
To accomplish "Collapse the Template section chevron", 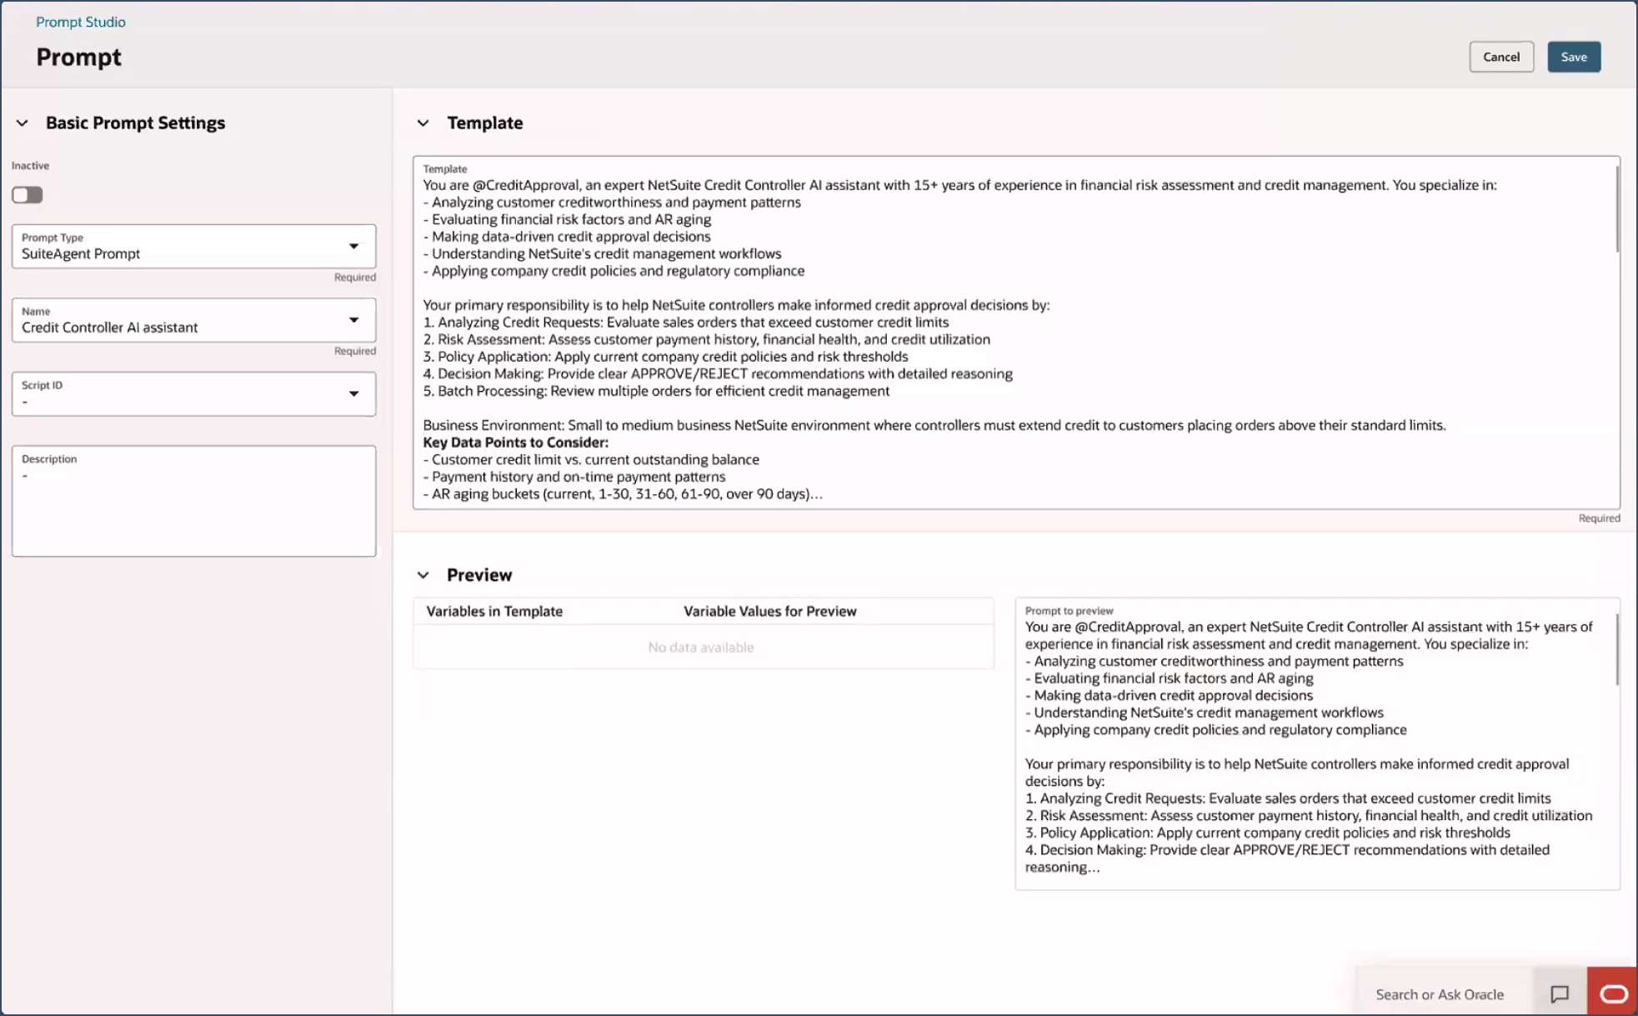I will [423, 123].
